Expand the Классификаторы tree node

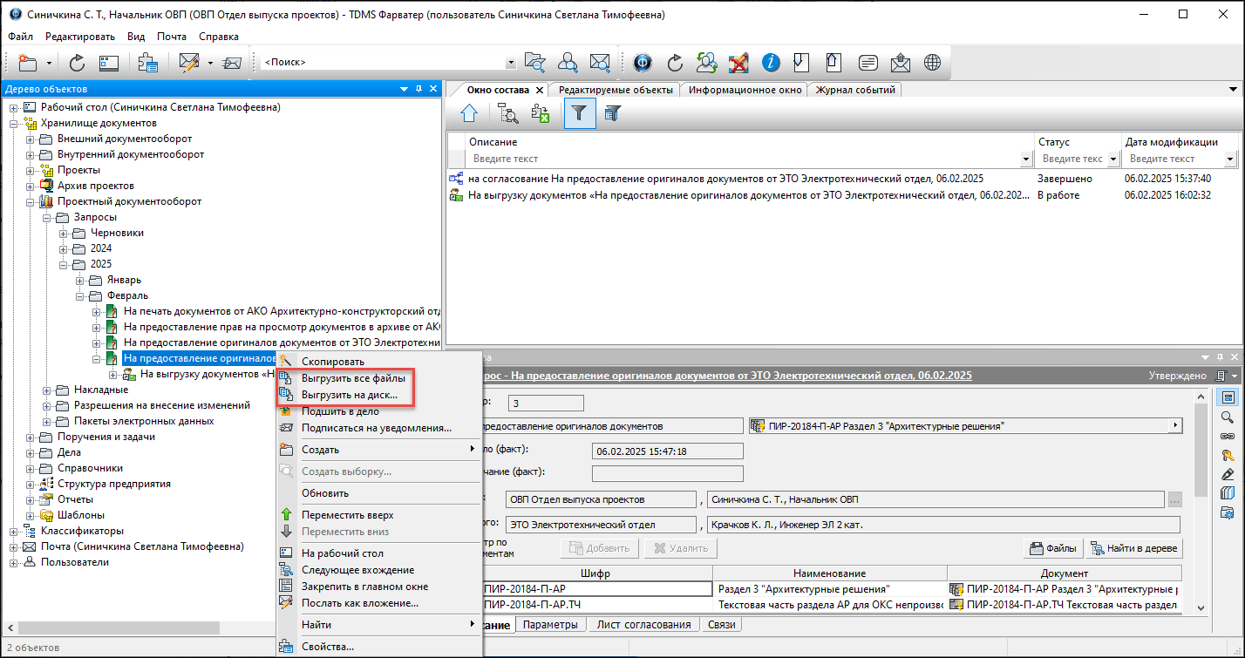(13, 531)
